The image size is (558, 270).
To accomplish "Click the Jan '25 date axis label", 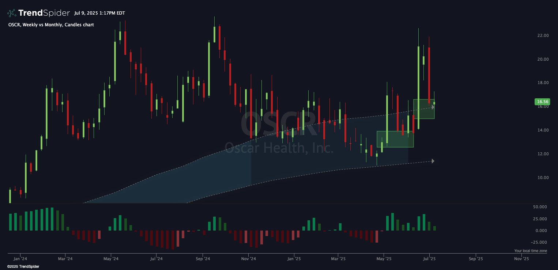I will (294, 259).
